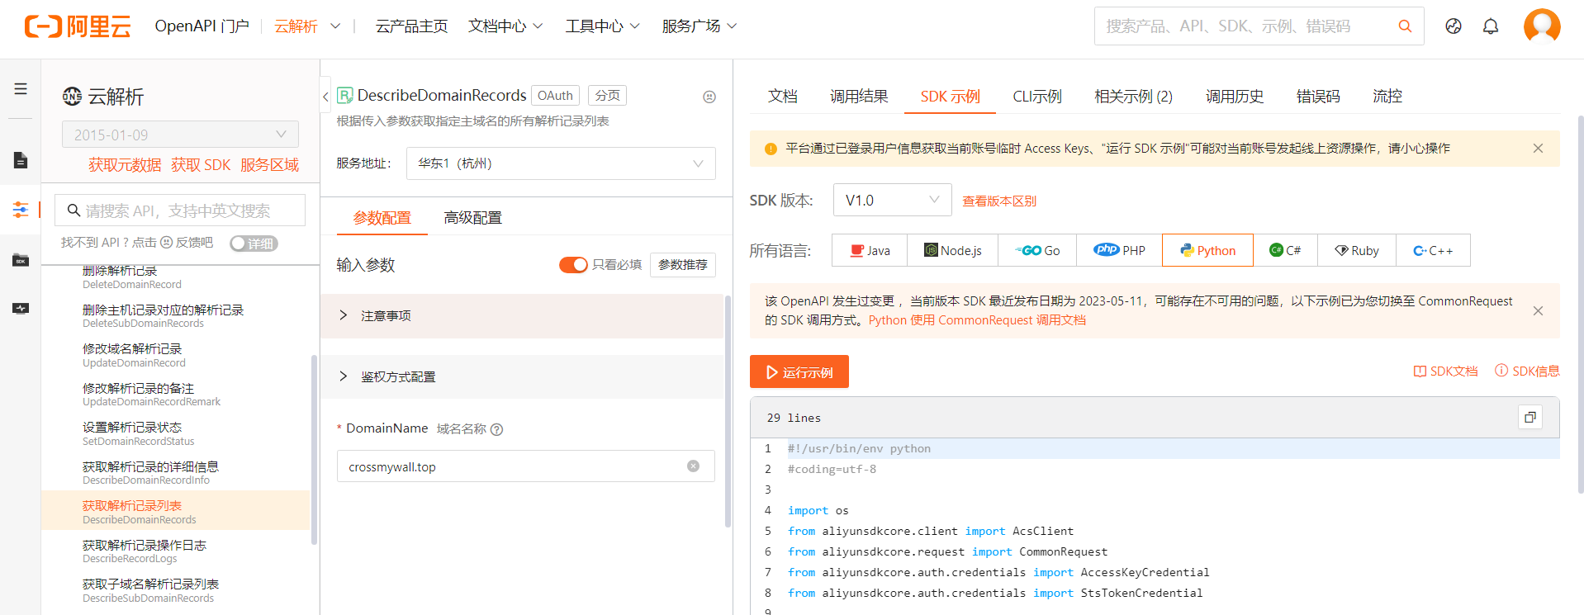The width and height of the screenshot is (1584, 615).
Task: Open the 查看版本区别 link
Action: pyautogui.click(x=999, y=201)
